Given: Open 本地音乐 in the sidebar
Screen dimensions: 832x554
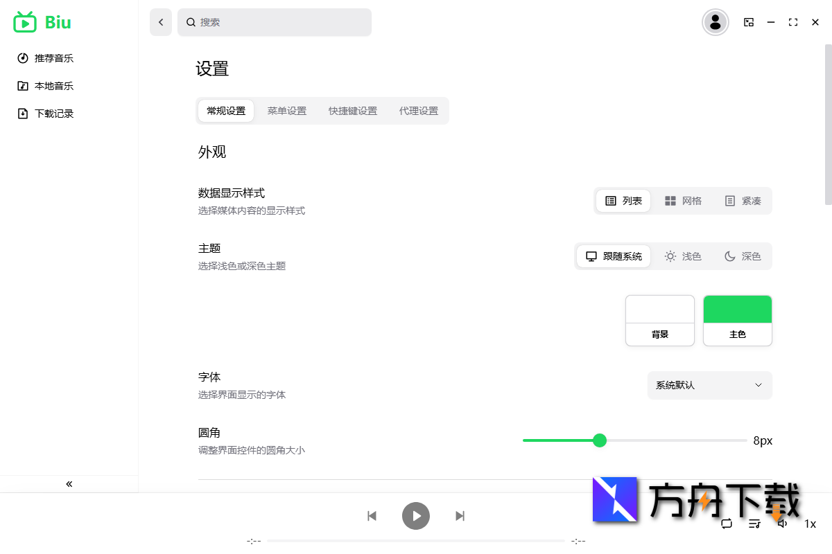Looking at the screenshot, I should tap(52, 86).
